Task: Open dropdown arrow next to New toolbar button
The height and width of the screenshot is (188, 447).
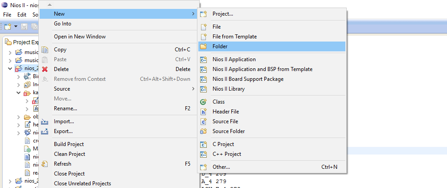Action: click(16, 27)
